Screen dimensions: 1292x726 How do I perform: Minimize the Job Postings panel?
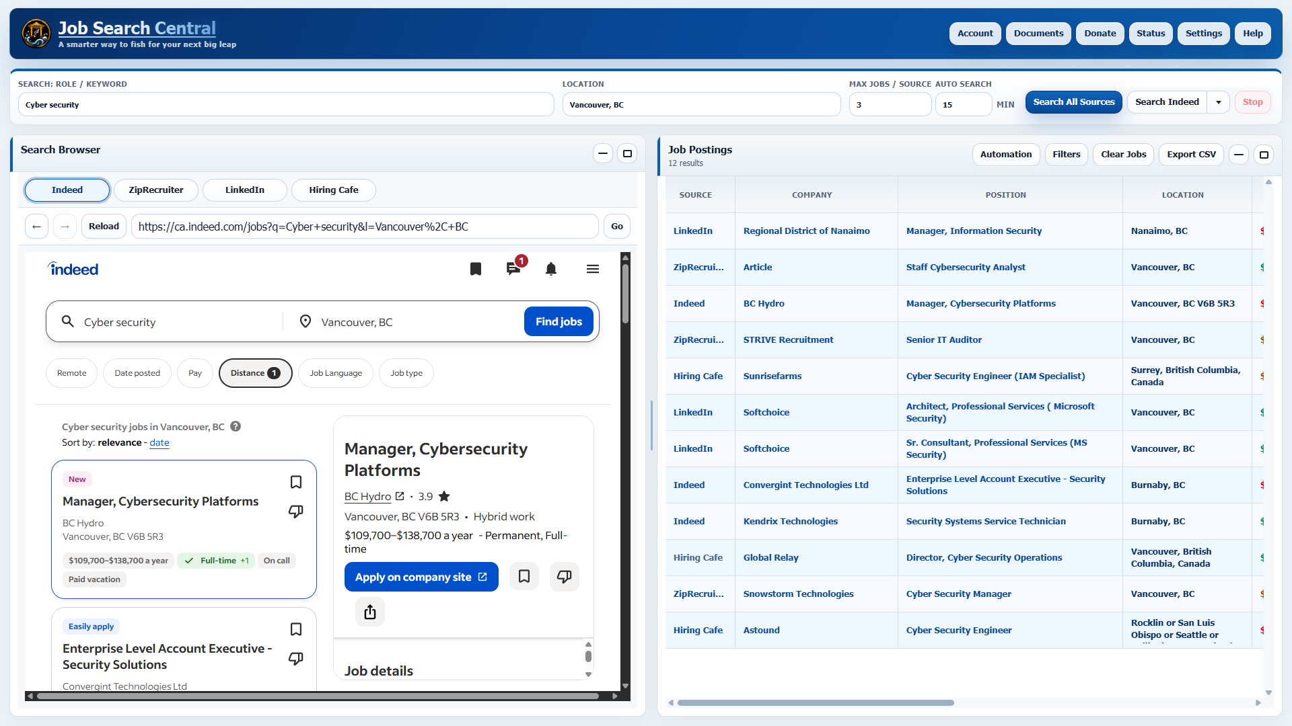[1239, 155]
